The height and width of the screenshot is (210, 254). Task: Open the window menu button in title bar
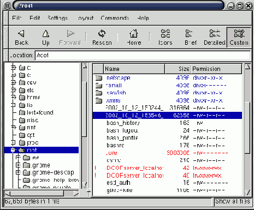[7, 6]
